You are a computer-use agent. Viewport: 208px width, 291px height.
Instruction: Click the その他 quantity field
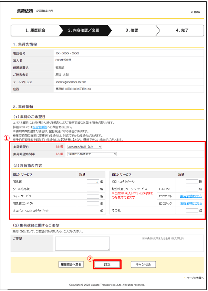coord(192,211)
